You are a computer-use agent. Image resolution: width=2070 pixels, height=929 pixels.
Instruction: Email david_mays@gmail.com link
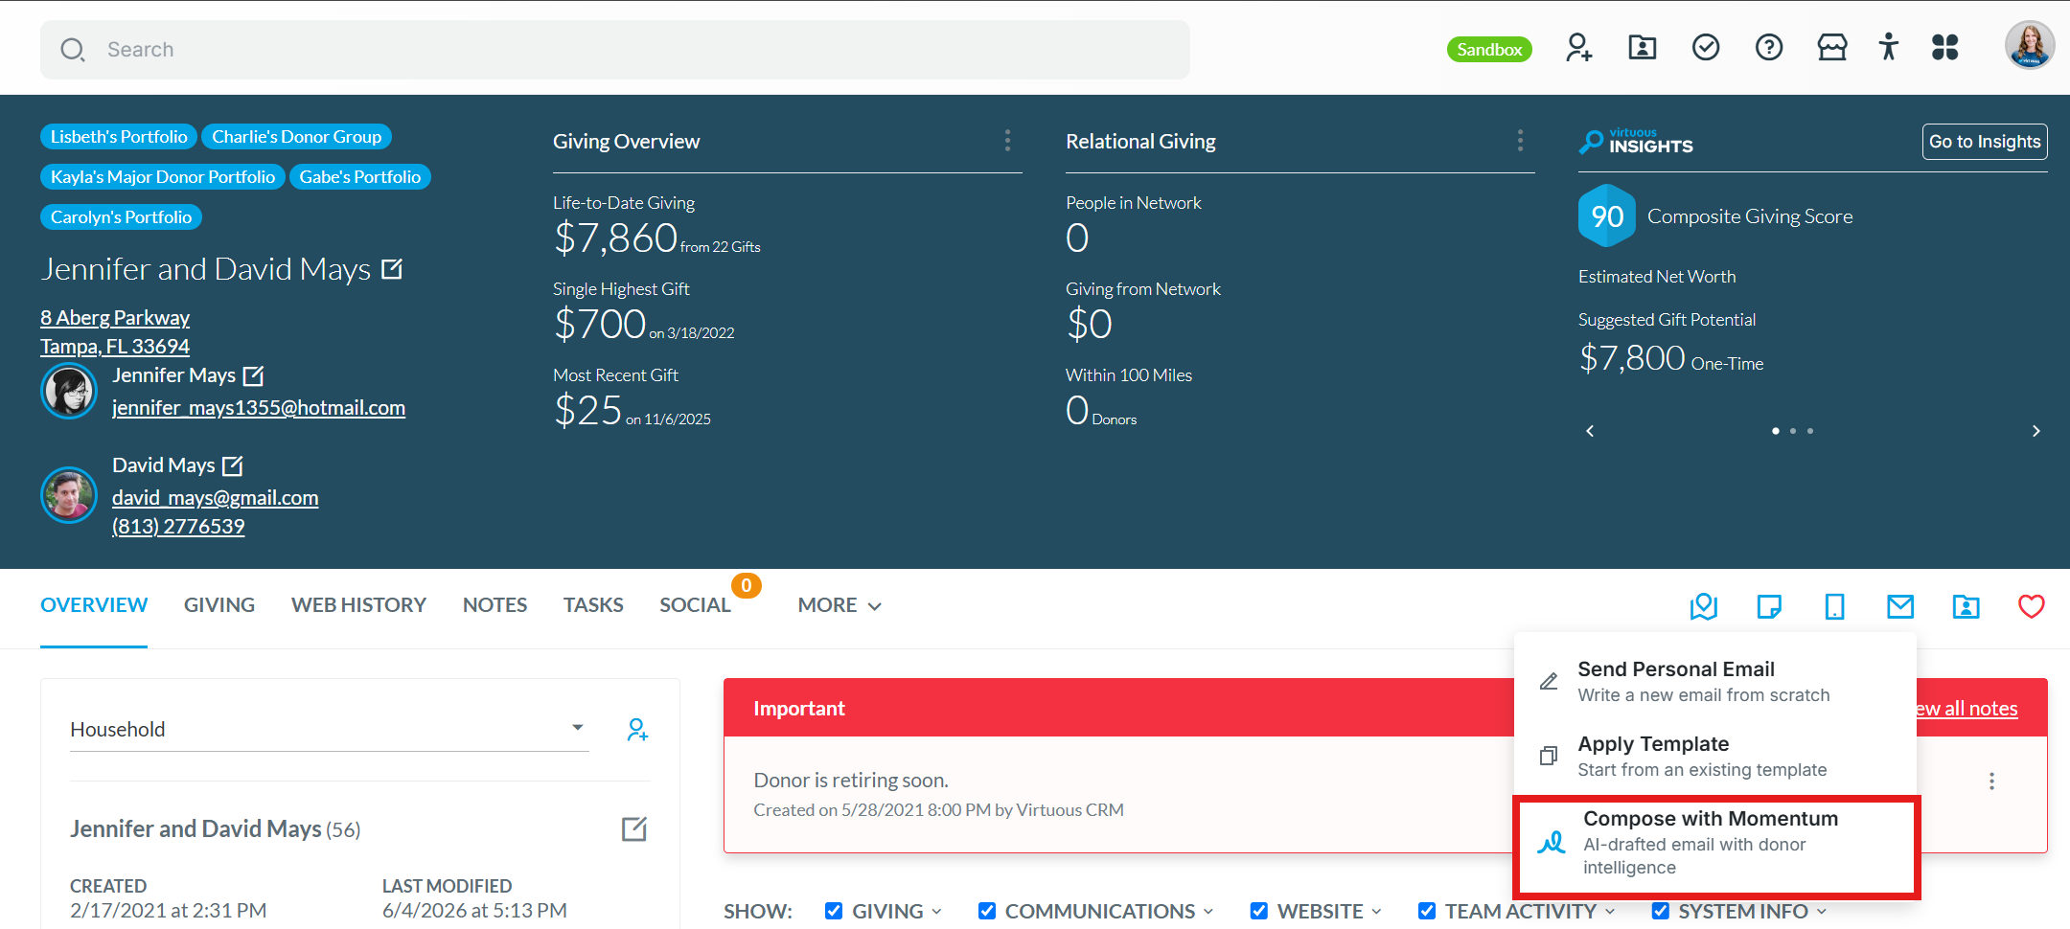pyautogui.click(x=216, y=498)
